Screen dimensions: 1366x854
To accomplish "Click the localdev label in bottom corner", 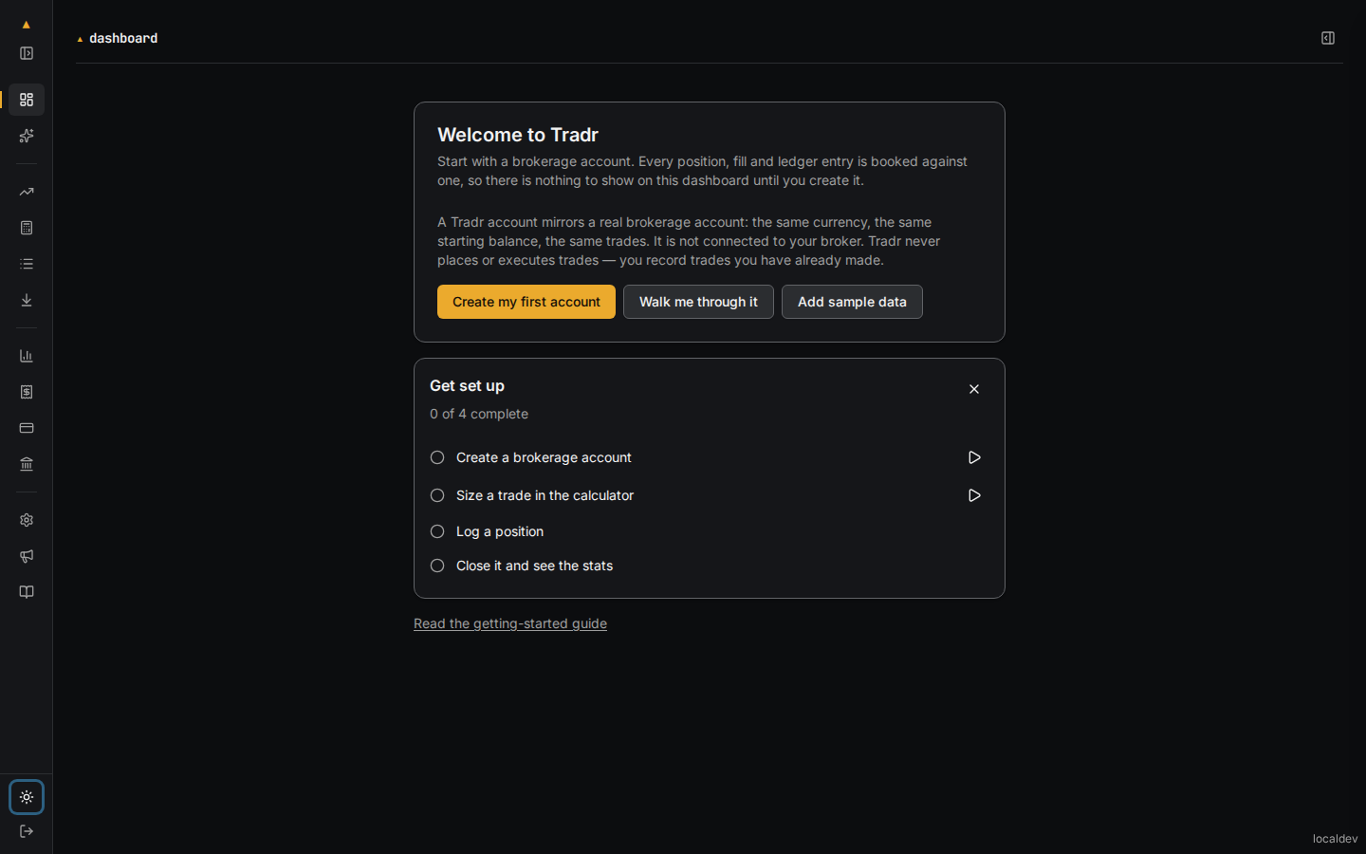I will (x=1335, y=839).
